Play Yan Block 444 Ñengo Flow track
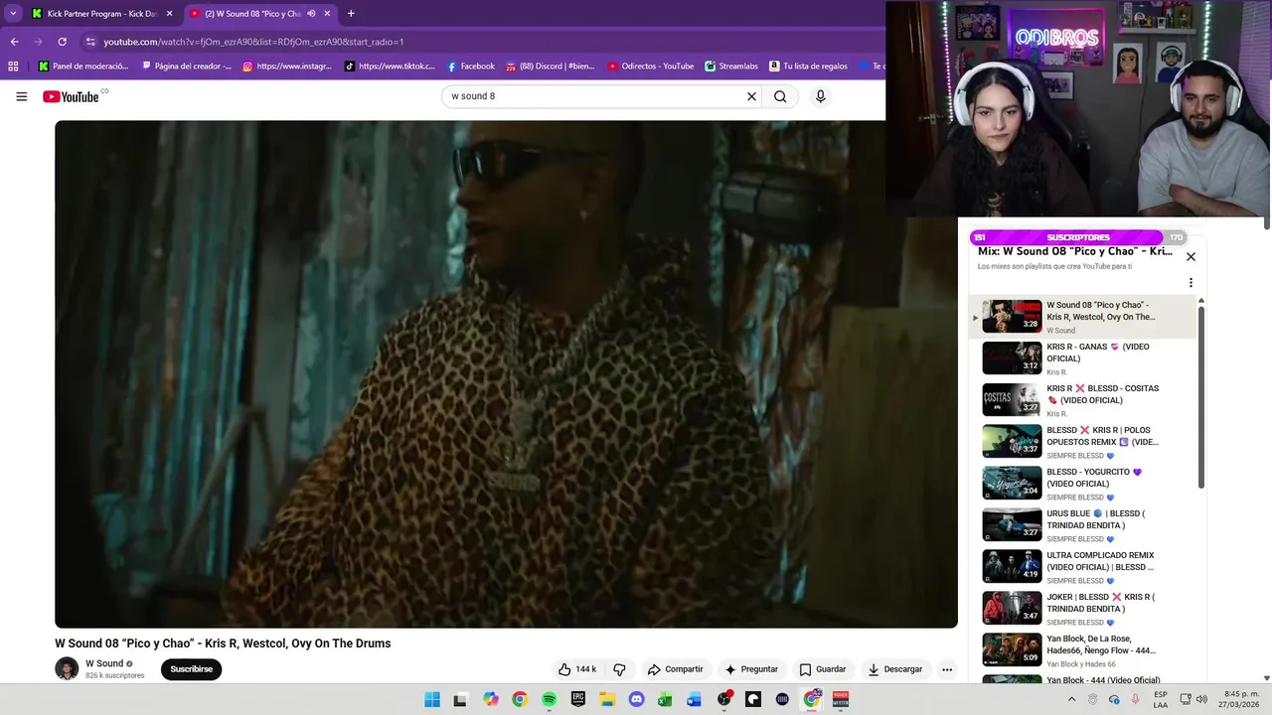Viewport: 1272px width, 715px height. (1083, 650)
